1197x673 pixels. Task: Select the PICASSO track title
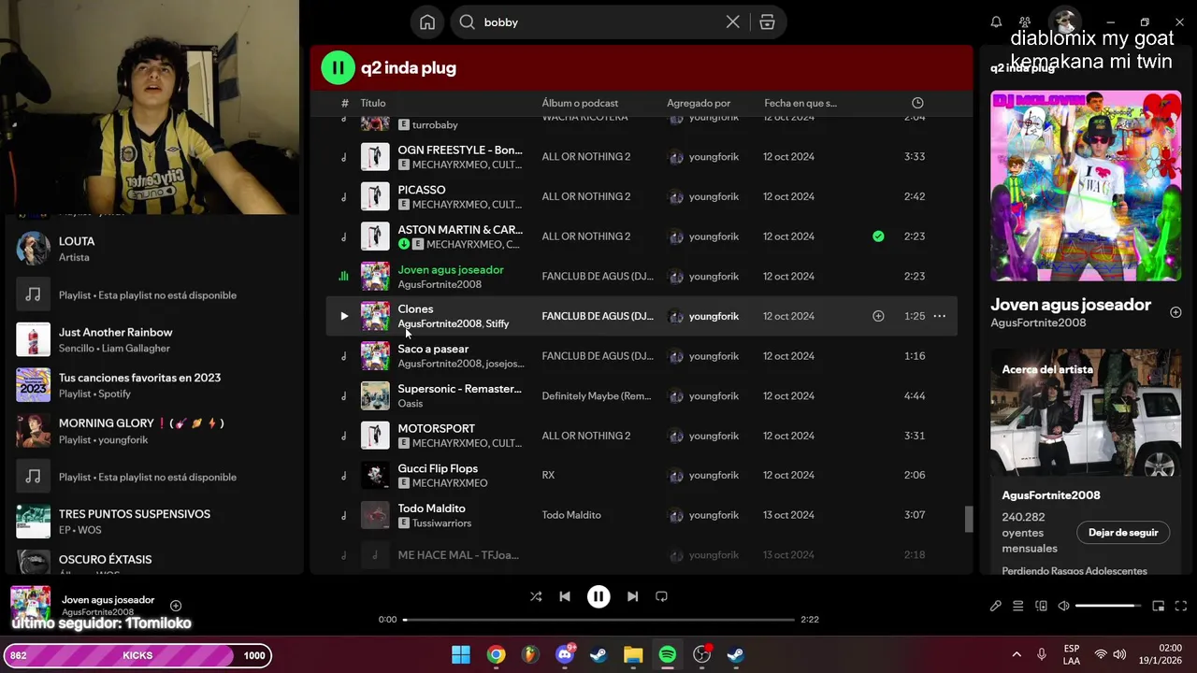422,190
